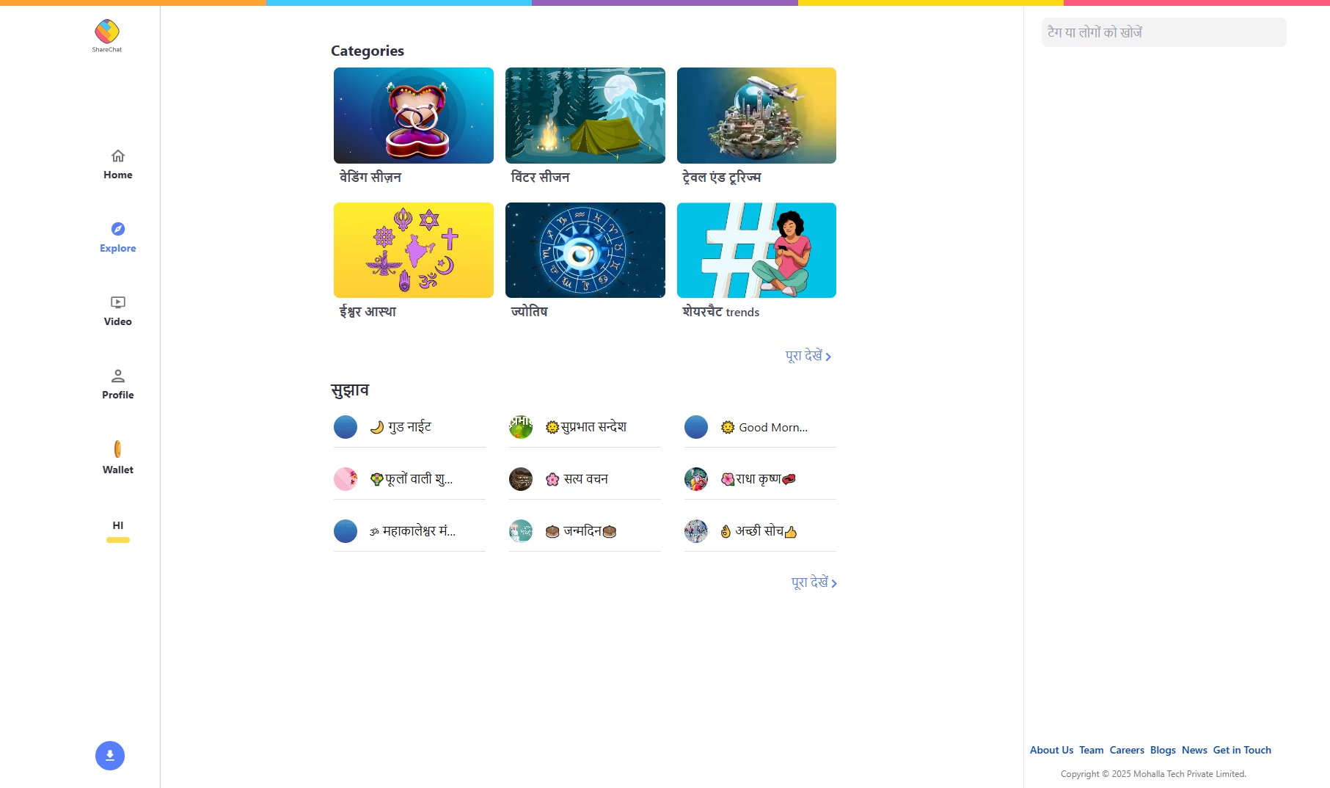Image resolution: width=1330 pixels, height=788 pixels.
Task: Click the About Us link
Action: tap(1051, 750)
